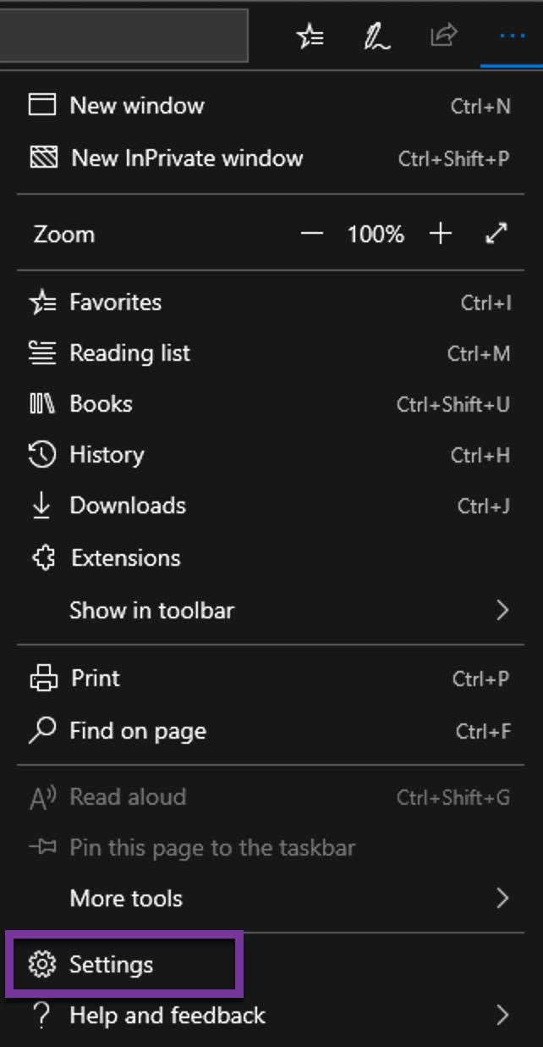This screenshot has height=1047, width=543.
Task: Click the Settings gear icon
Action: (x=41, y=964)
